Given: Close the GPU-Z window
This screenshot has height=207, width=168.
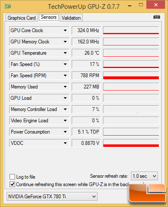Looking at the screenshot, I should [156, 5].
